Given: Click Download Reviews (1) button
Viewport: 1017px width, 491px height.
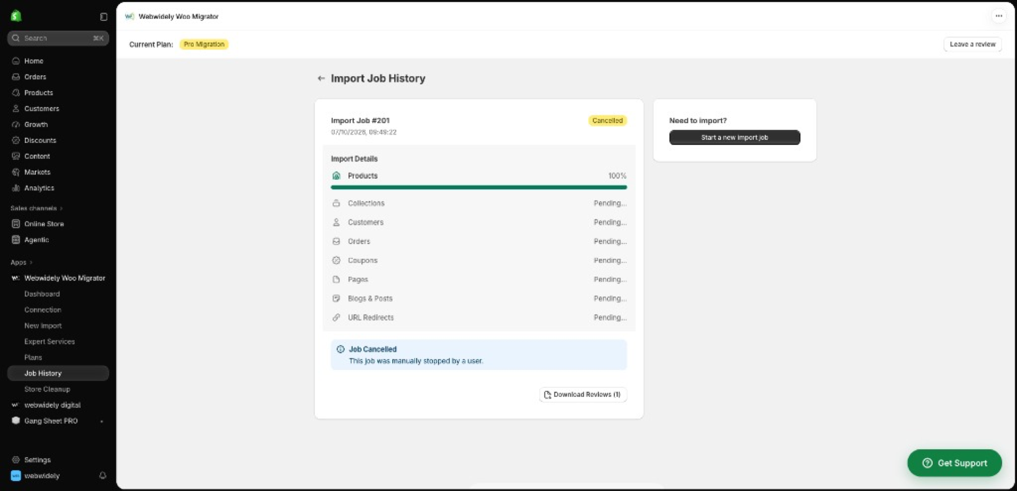Looking at the screenshot, I should 583,395.
